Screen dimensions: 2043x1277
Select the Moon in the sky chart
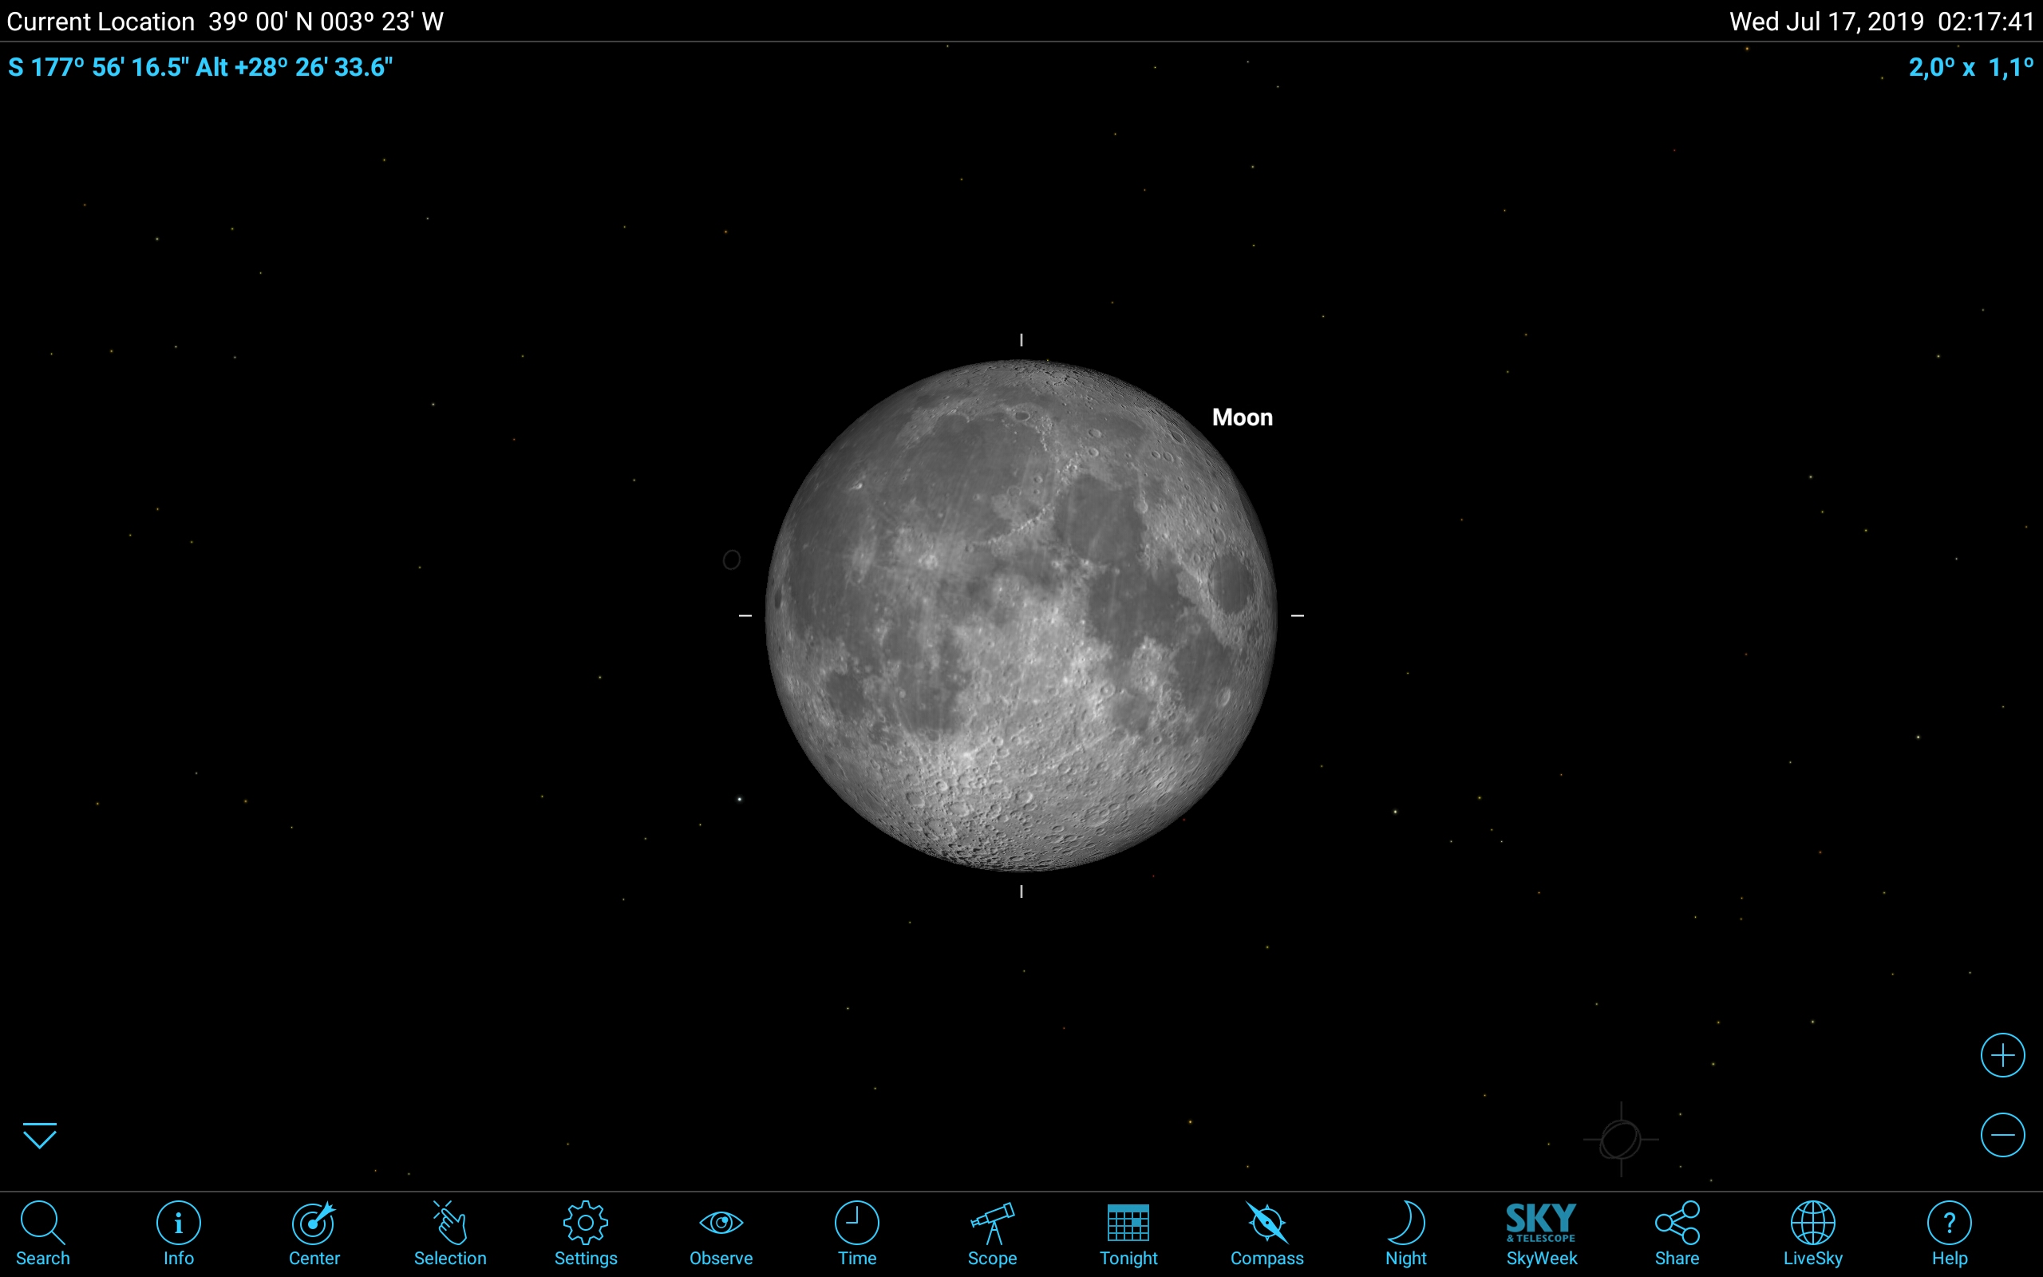(x=1021, y=615)
